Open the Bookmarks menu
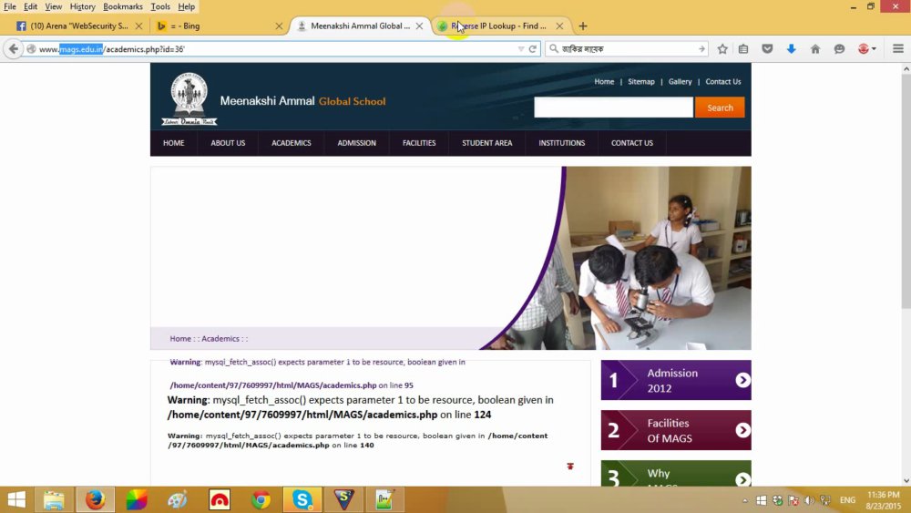The height and width of the screenshot is (513, 911). (x=123, y=7)
